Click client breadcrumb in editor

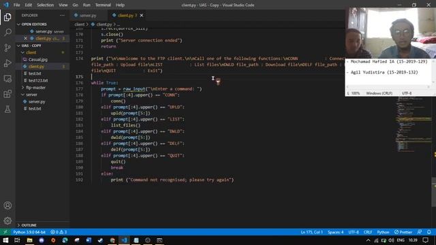79,24
